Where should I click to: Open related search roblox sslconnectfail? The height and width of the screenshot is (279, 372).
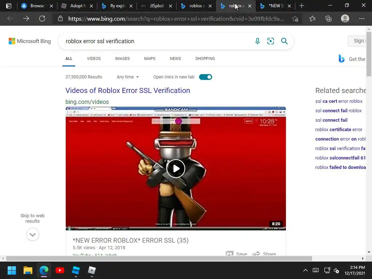click(340, 158)
